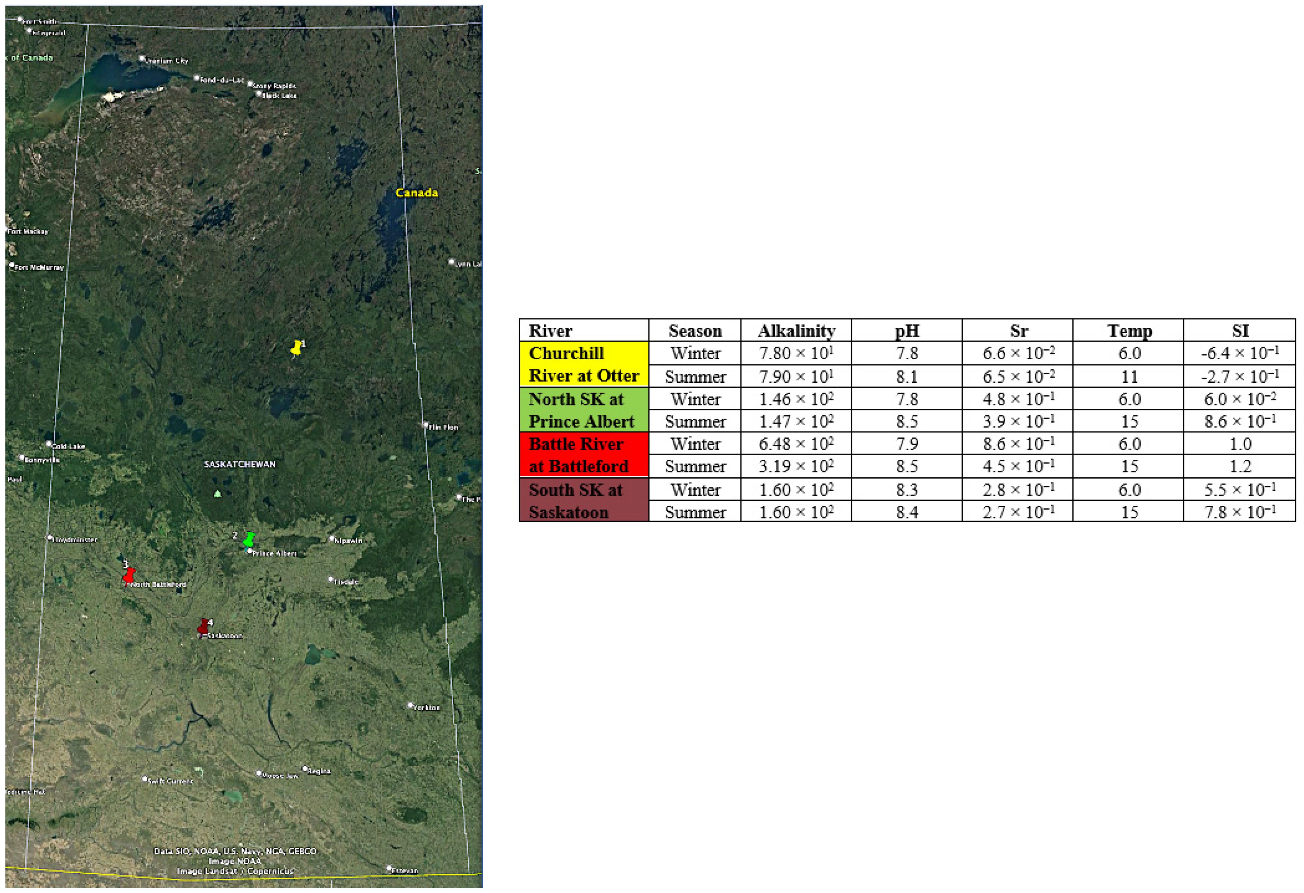Viewport: 1304px width, 893px height.
Task: Click the Image Landsat / Copernicus attribution
Action: (x=235, y=871)
